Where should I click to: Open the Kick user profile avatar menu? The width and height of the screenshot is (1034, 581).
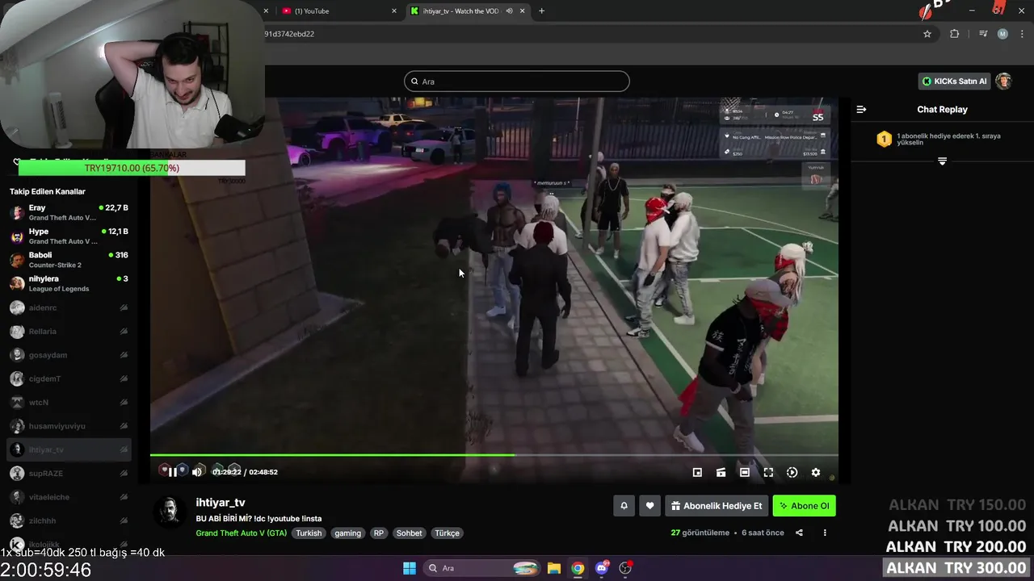pyautogui.click(x=1003, y=82)
